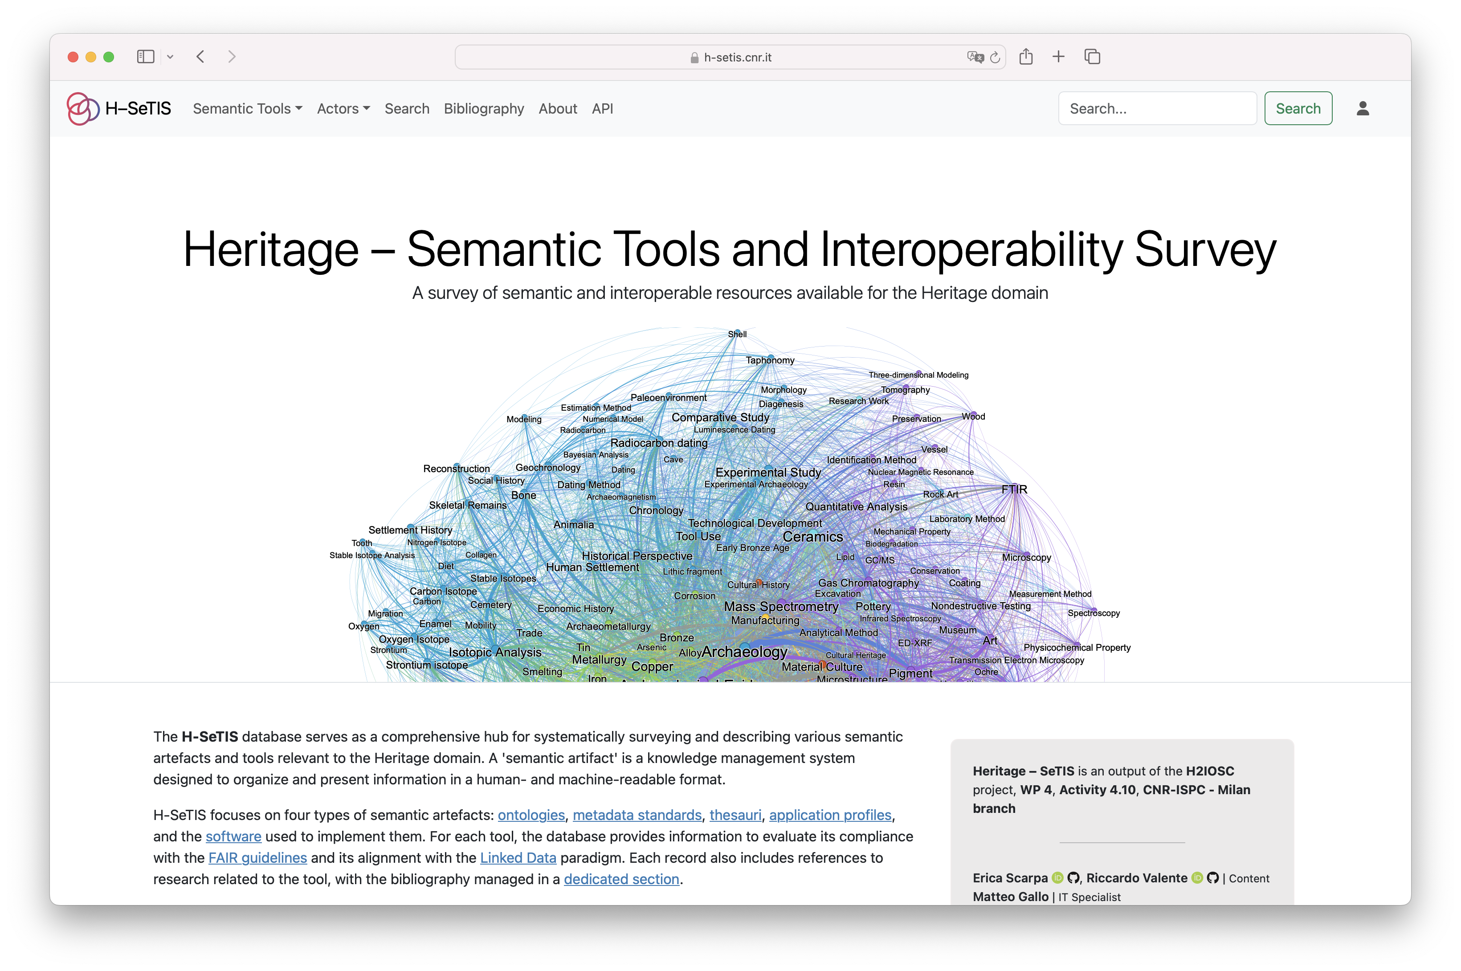Click the Quantitative Analysis node label
1461x971 pixels.
[856, 506]
